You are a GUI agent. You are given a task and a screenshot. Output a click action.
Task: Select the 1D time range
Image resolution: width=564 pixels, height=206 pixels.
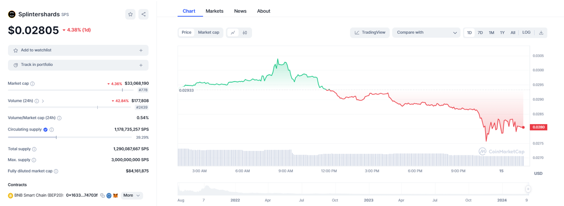pyautogui.click(x=470, y=33)
